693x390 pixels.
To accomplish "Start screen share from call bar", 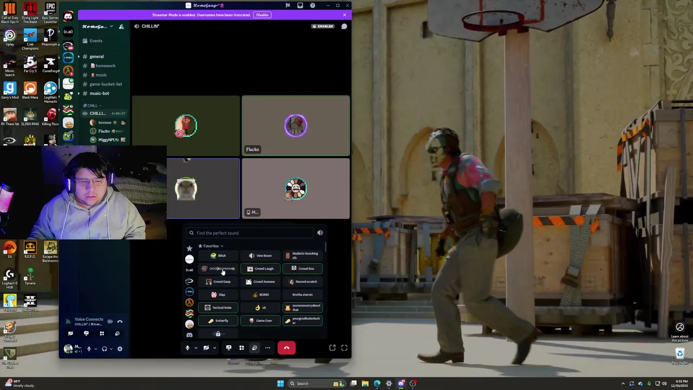I will click(228, 348).
